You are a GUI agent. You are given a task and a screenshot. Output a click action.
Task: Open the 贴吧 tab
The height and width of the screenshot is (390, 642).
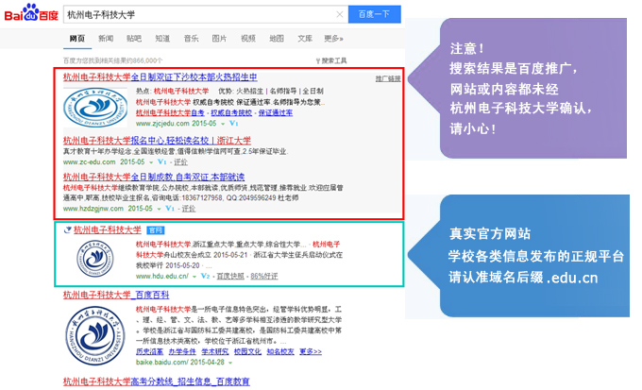(x=134, y=39)
